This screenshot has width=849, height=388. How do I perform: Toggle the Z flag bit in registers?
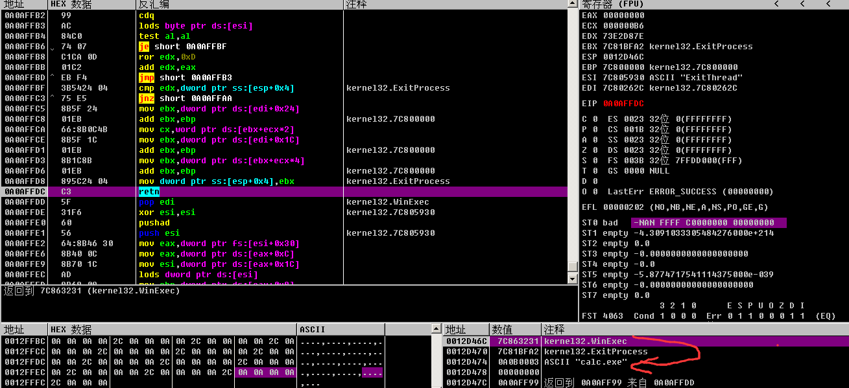[x=595, y=150]
